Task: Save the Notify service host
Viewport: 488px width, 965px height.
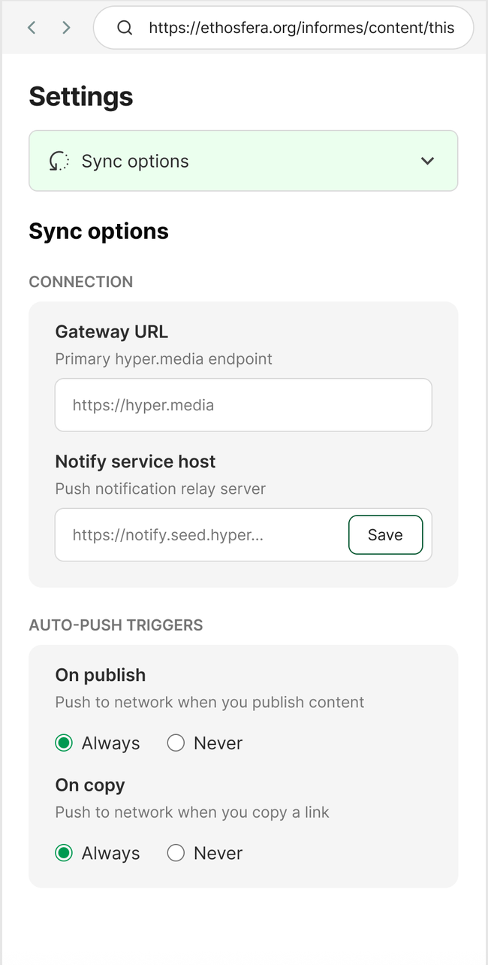Action: pos(385,535)
